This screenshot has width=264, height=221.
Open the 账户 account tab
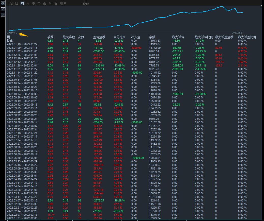(x=63, y=3)
